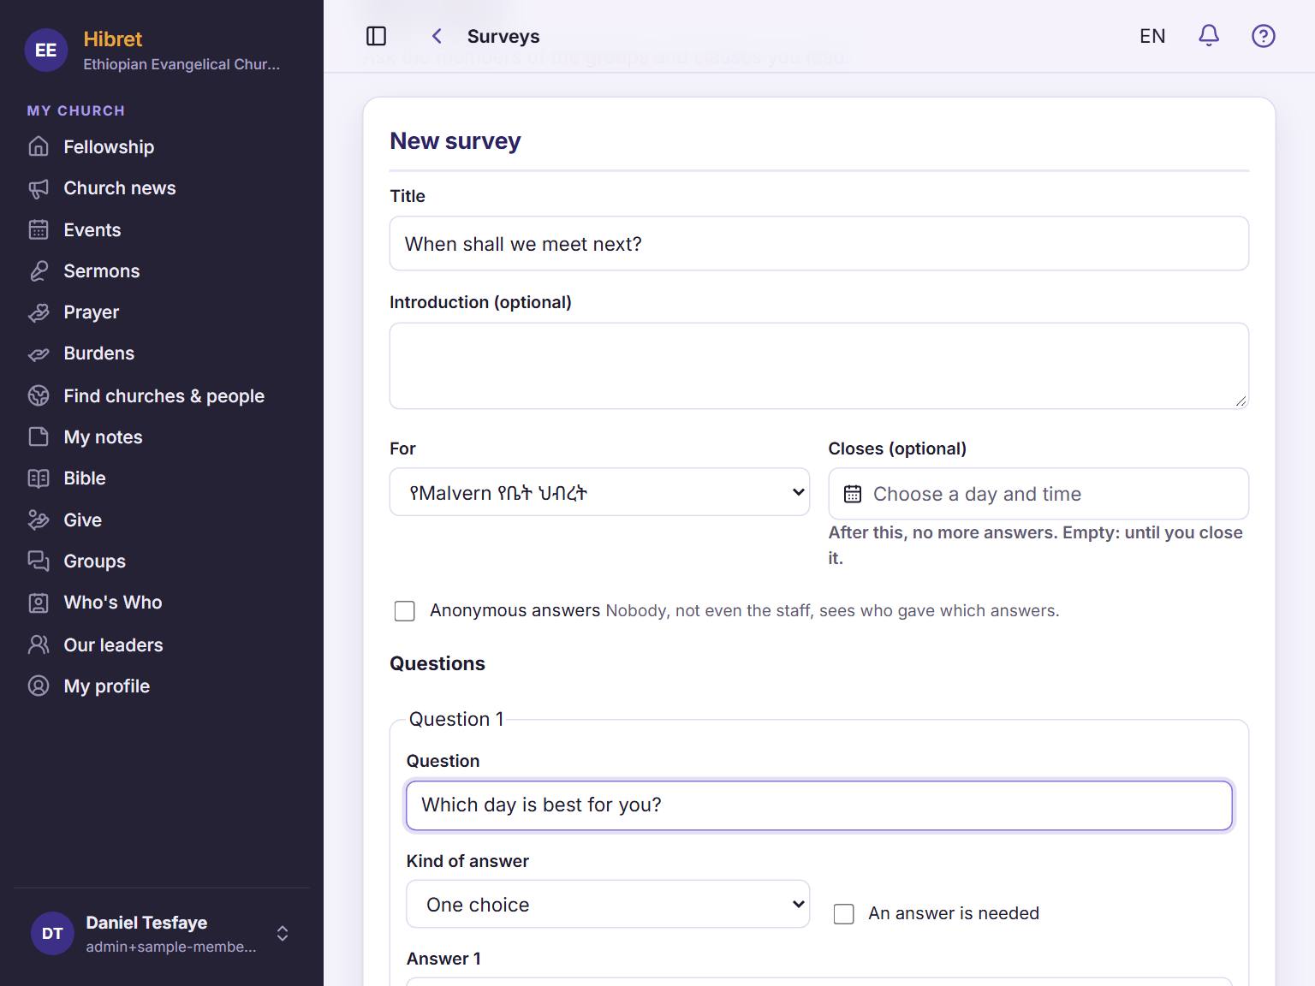Screen dimensions: 1315x986
Task: Click the Events calendar icon
Action: pos(39,229)
